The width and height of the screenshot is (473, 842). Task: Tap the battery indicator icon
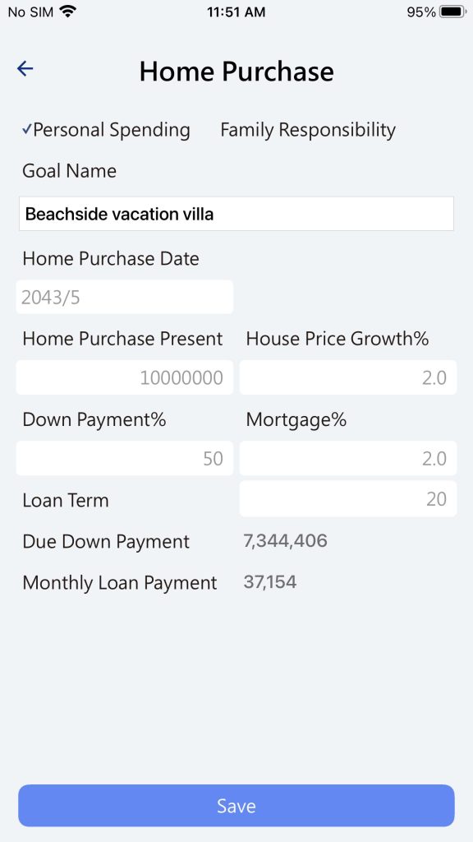click(453, 12)
